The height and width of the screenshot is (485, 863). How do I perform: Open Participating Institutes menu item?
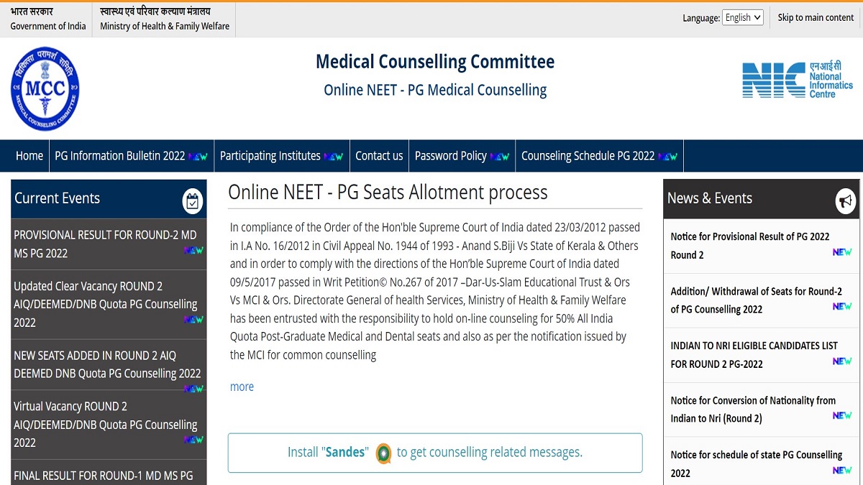tap(281, 156)
